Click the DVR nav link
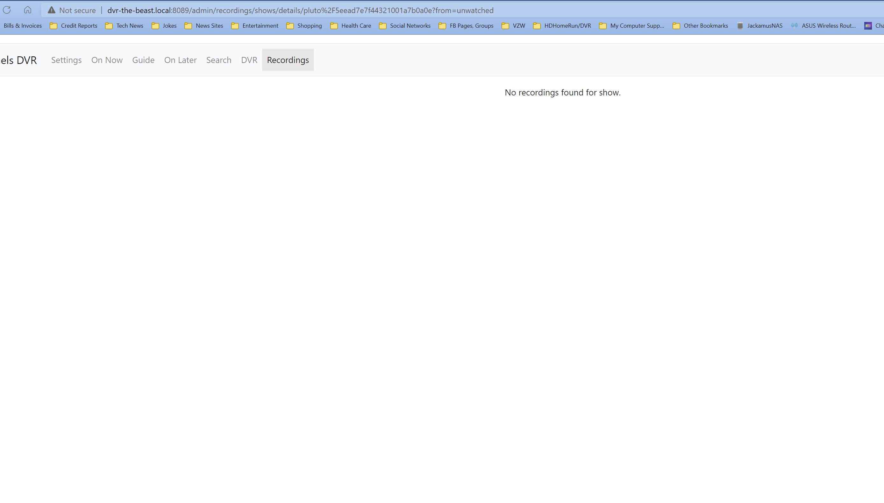 click(249, 60)
